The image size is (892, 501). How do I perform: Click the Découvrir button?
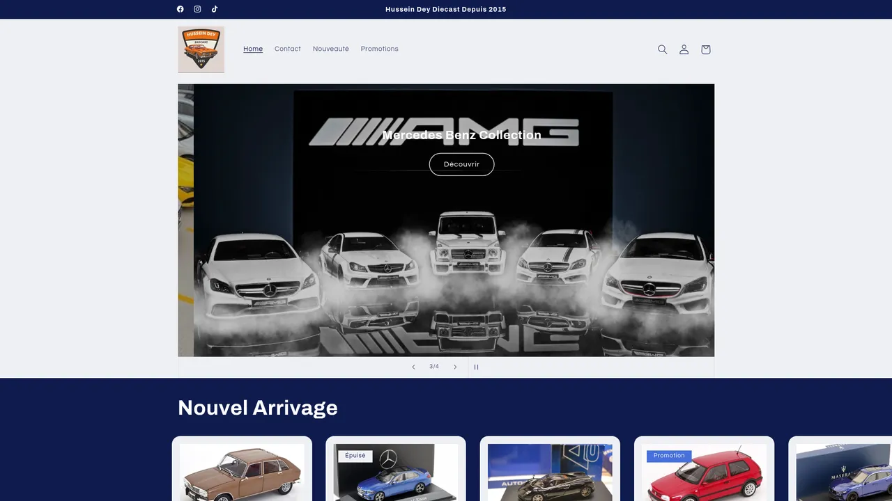pos(461,164)
